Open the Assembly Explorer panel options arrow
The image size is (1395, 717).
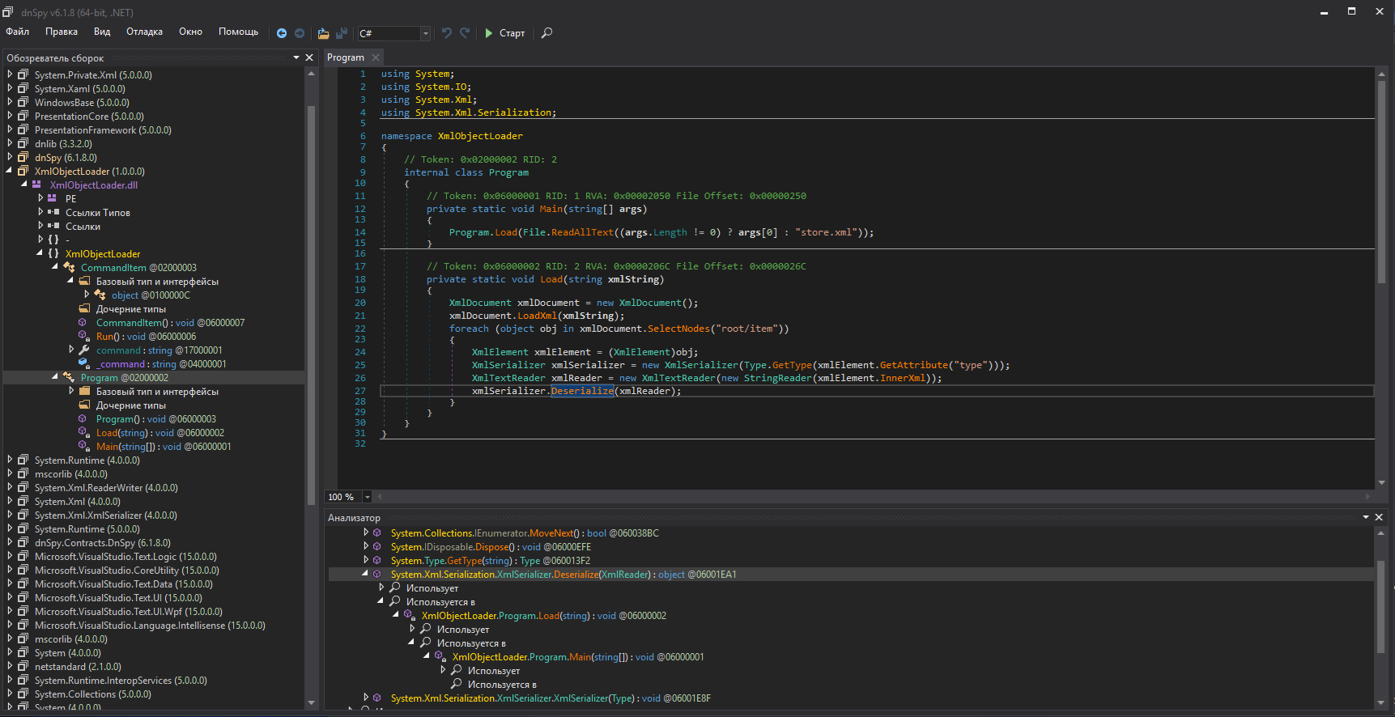click(296, 57)
